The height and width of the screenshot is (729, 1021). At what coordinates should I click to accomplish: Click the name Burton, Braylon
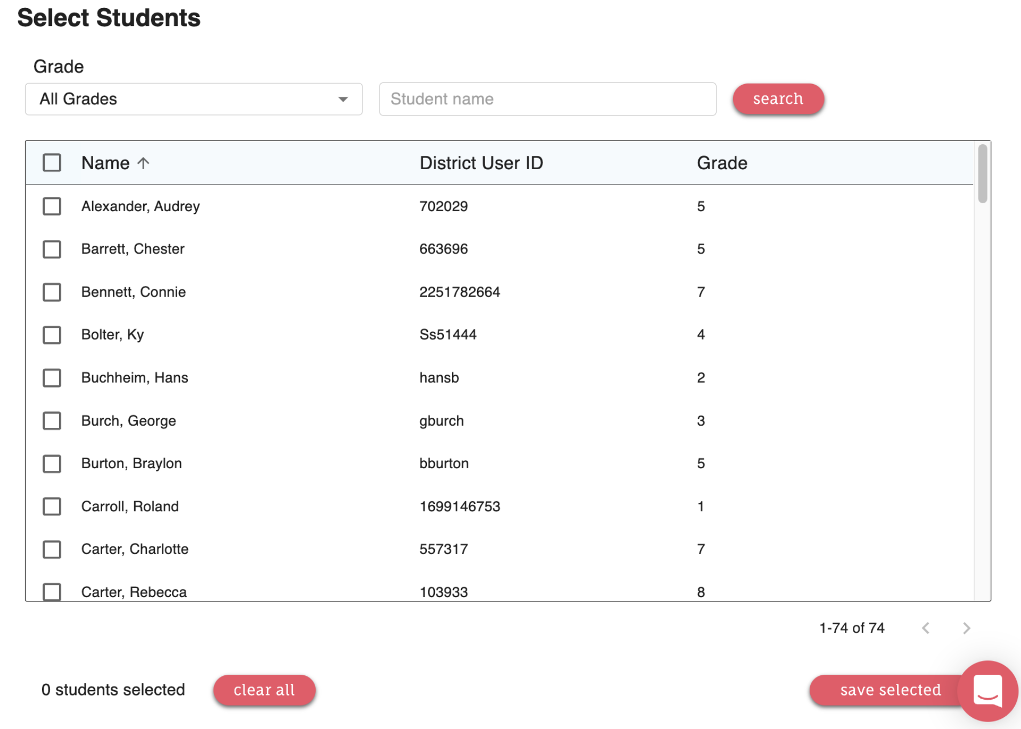[131, 463]
